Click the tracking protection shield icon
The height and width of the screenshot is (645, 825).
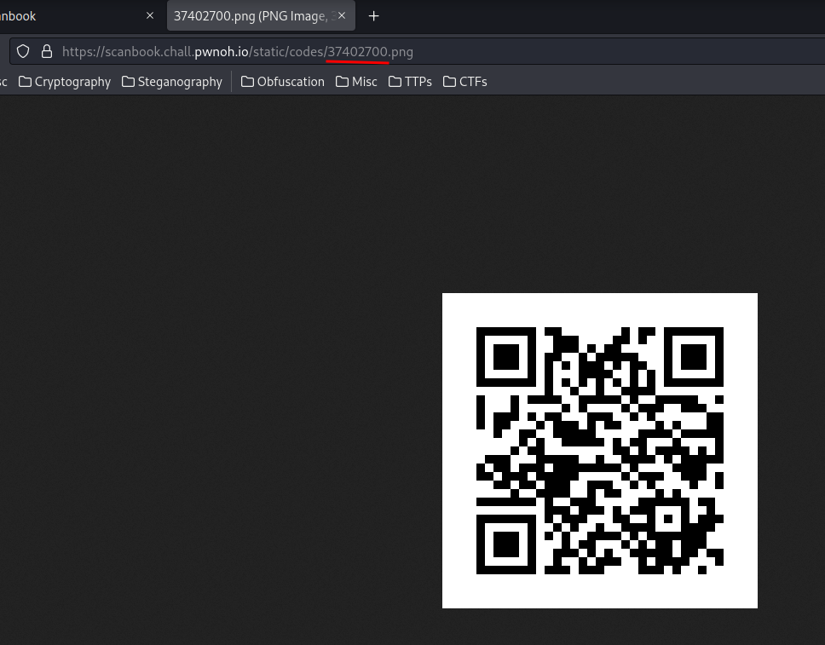(x=23, y=51)
